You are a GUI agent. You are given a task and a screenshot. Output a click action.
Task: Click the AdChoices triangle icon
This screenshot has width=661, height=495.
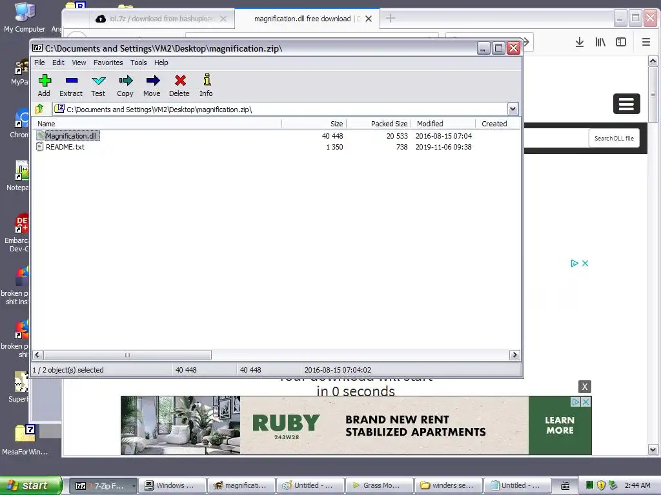tap(574, 263)
